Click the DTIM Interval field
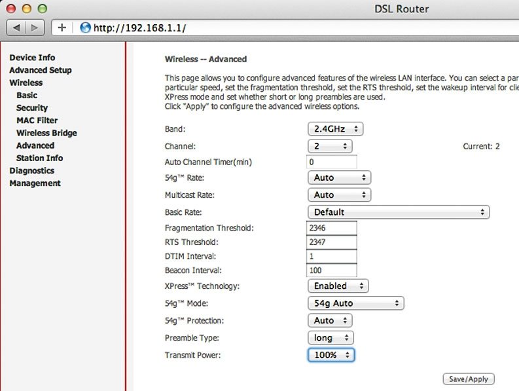The image size is (519, 391). 332,256
